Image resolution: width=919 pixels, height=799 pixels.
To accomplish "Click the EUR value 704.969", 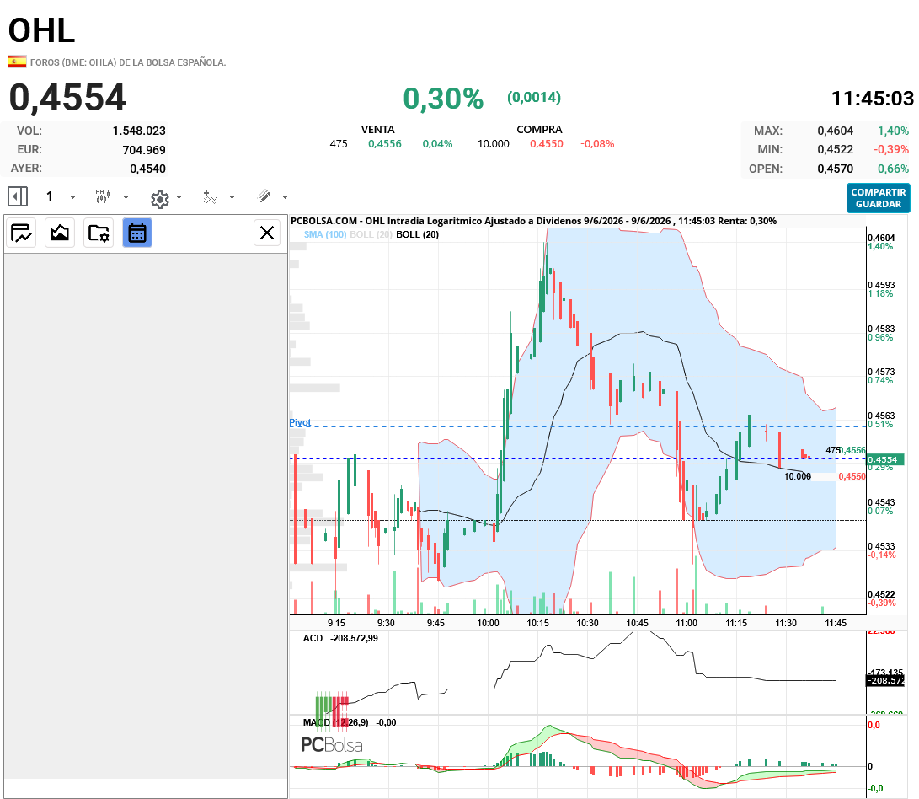I will 144,150.
